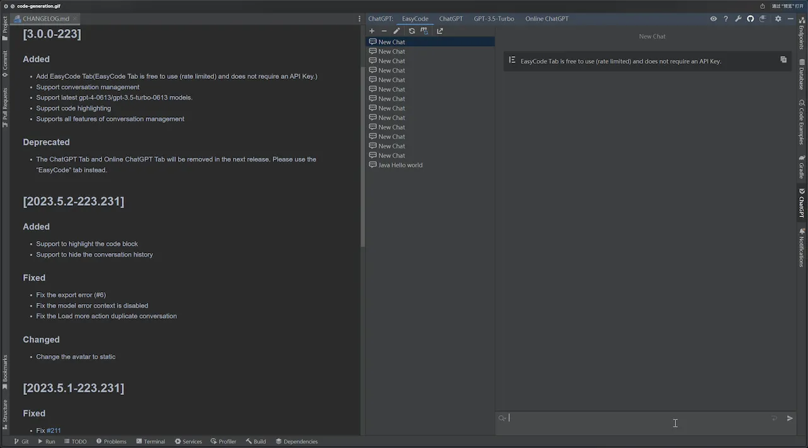Open the Terminal tool window
The width and height of the screenshot is (808, 448).
click(x=150, y=442)
